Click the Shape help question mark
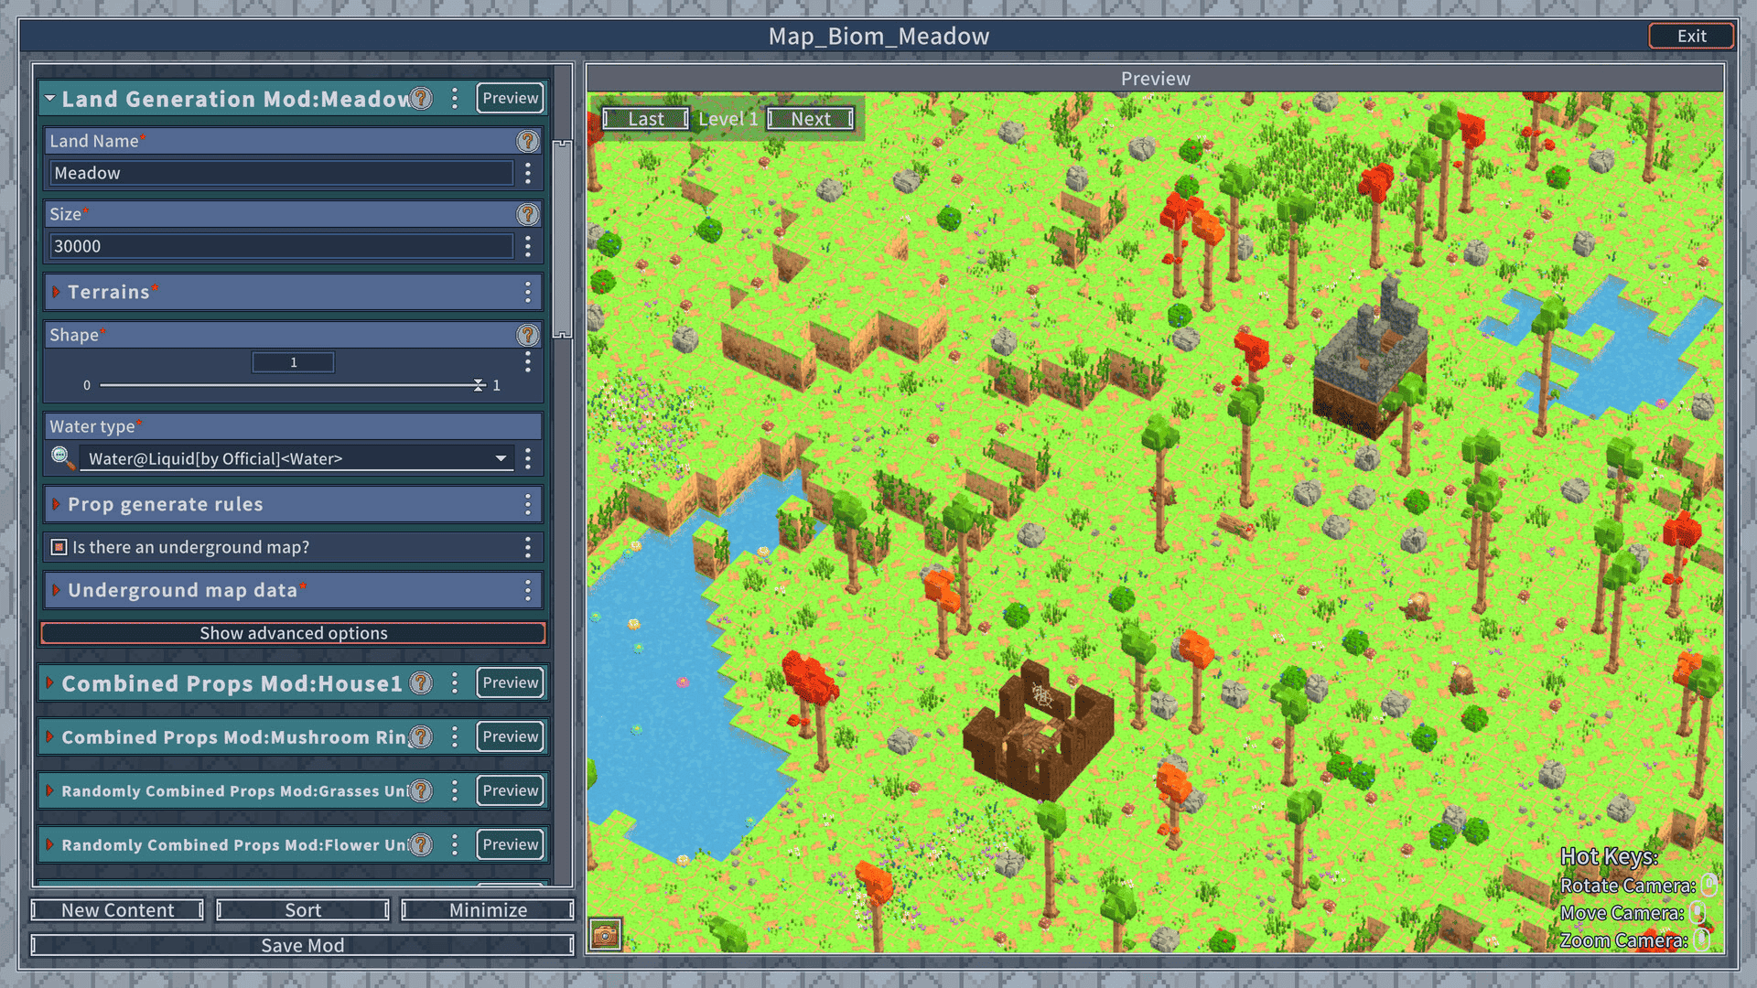This screenshot has height=988, width=1757. click(x=527, y=335)
